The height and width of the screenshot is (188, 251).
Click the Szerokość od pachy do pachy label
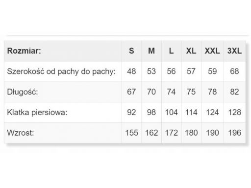61,71
